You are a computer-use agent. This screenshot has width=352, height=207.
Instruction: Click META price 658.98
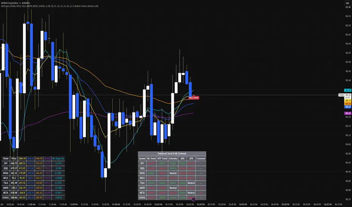coord(14,193)
